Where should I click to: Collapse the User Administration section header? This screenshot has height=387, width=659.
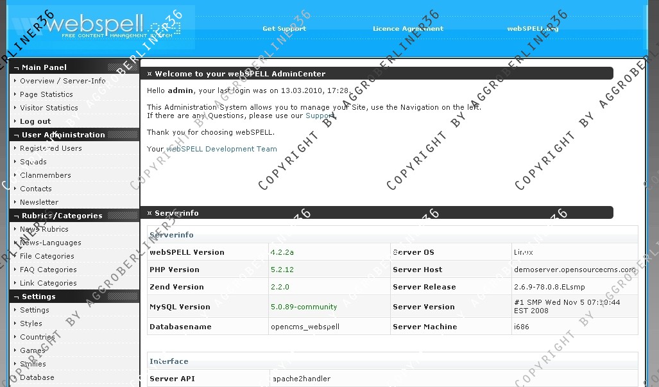74,135
